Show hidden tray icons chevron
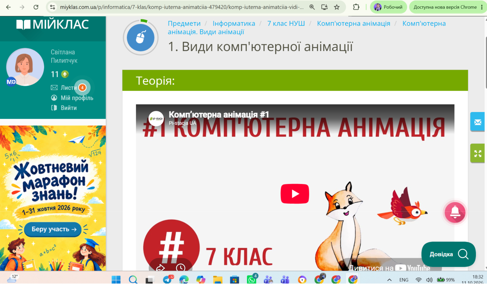The image size is (487, 284). point(389,280)
